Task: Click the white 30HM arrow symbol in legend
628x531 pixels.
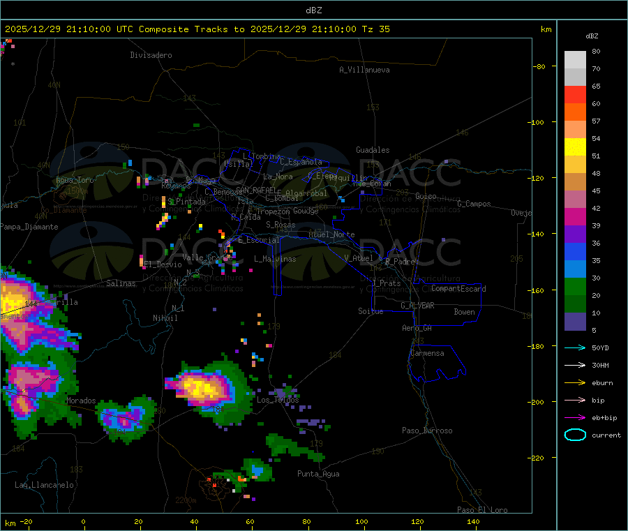Action: pos(575,365)
